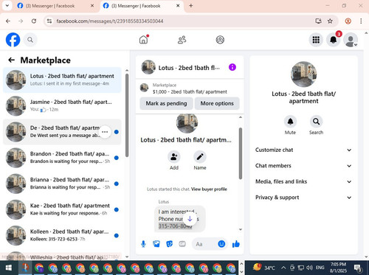Open a new browser tab

pyautogui.click(x=191, y=6)
